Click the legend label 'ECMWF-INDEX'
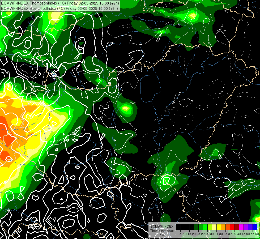260x239 pixels. pos(162,227)
